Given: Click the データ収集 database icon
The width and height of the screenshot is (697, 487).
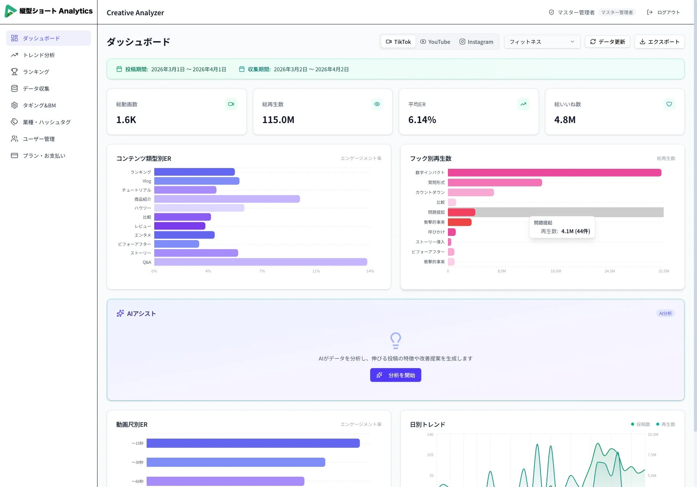Looking at the screenshot, I should tap(14, 88).
